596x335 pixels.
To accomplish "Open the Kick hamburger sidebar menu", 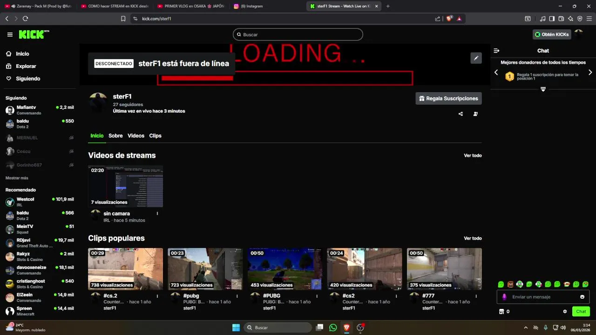I will tap(10, 34).
